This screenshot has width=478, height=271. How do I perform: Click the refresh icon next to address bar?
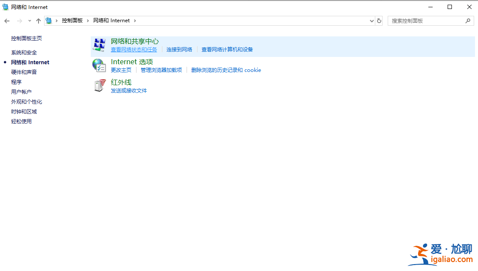(x=379, y=20)
